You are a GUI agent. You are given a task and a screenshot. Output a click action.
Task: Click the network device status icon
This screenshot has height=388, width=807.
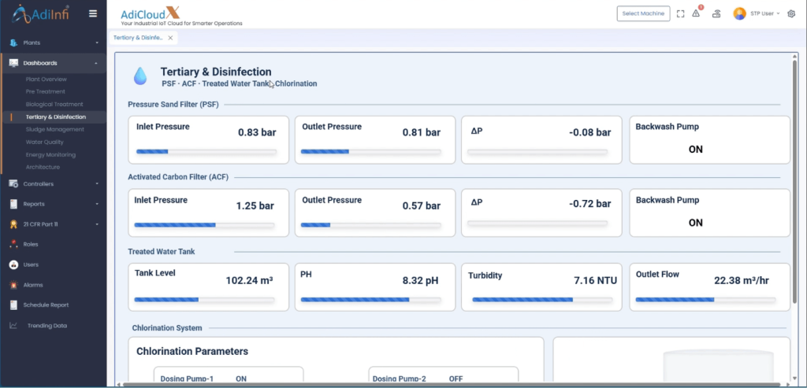point(716,14)
